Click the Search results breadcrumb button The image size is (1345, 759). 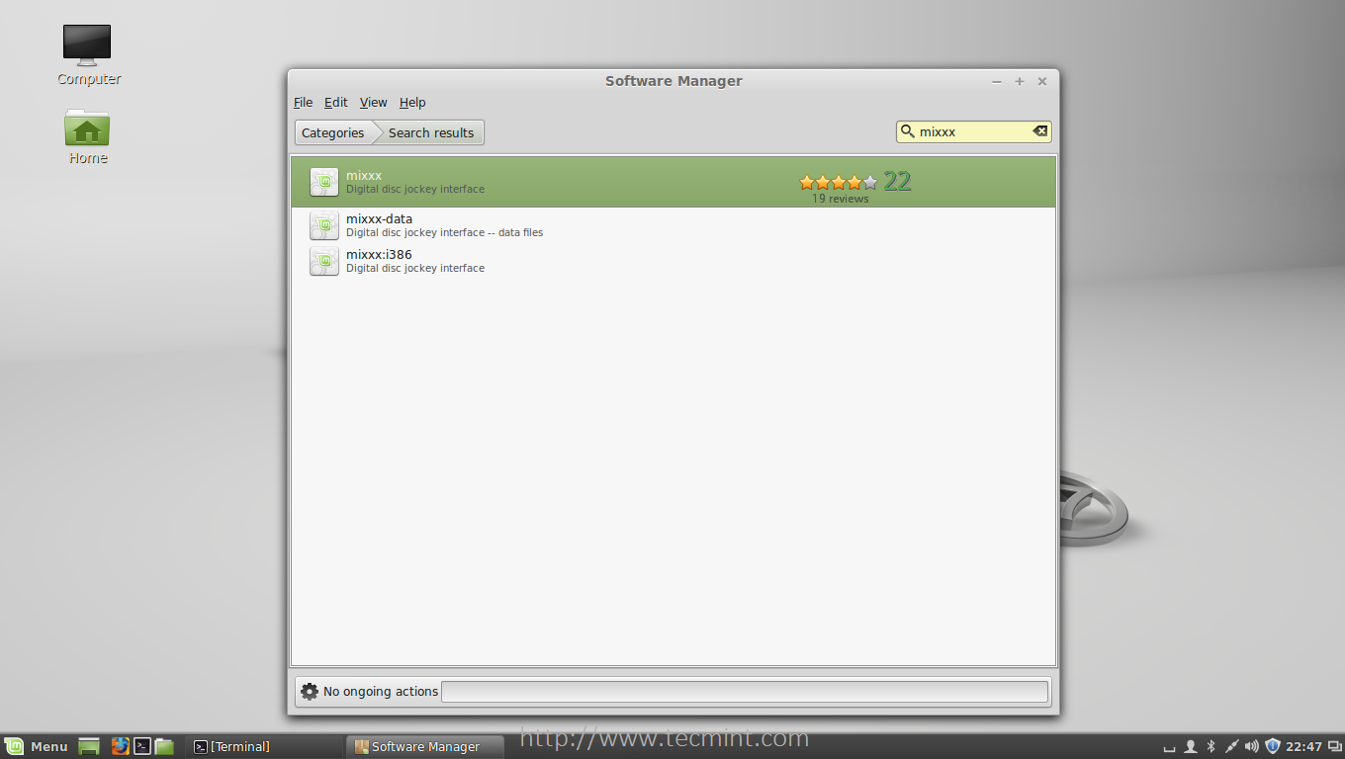(x=431, y=132)
